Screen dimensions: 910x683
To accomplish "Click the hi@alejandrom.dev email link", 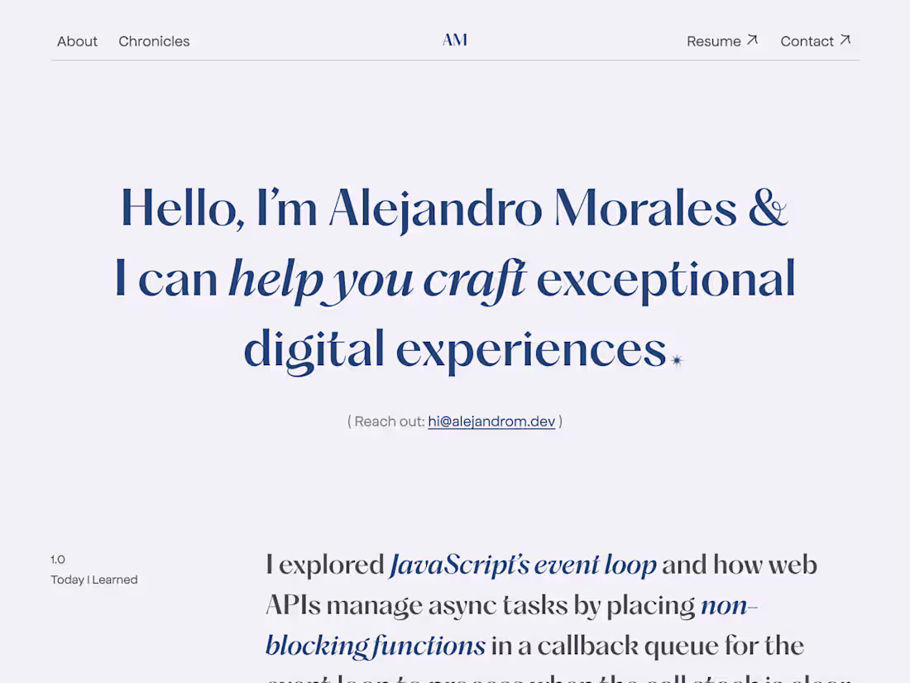I will click(491, 421).
